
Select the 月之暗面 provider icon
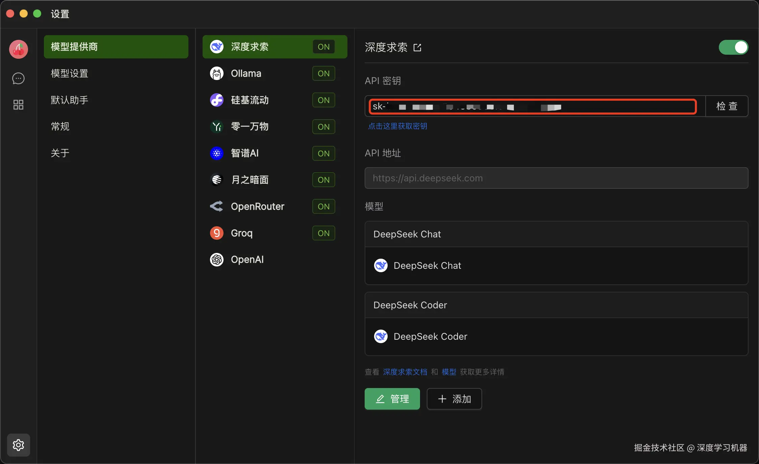(x=216, y=180)
